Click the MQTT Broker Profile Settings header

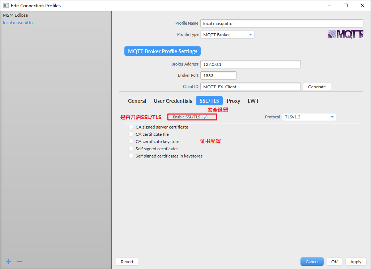[163, 51]
